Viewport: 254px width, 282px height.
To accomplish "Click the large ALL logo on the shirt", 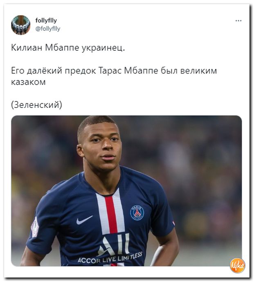I will tap(114, 244).
